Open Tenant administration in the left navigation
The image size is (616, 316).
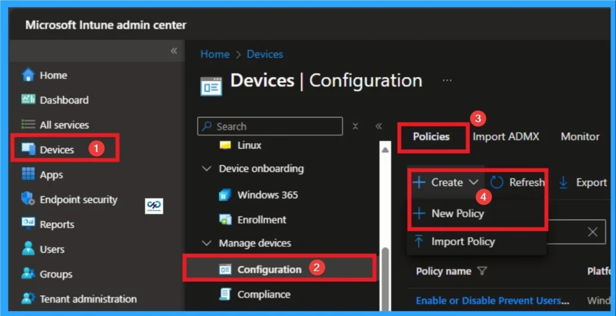(88, 299)
